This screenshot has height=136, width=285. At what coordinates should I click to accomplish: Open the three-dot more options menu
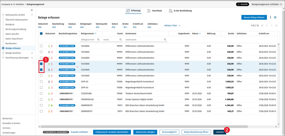[x=270, y=17]
